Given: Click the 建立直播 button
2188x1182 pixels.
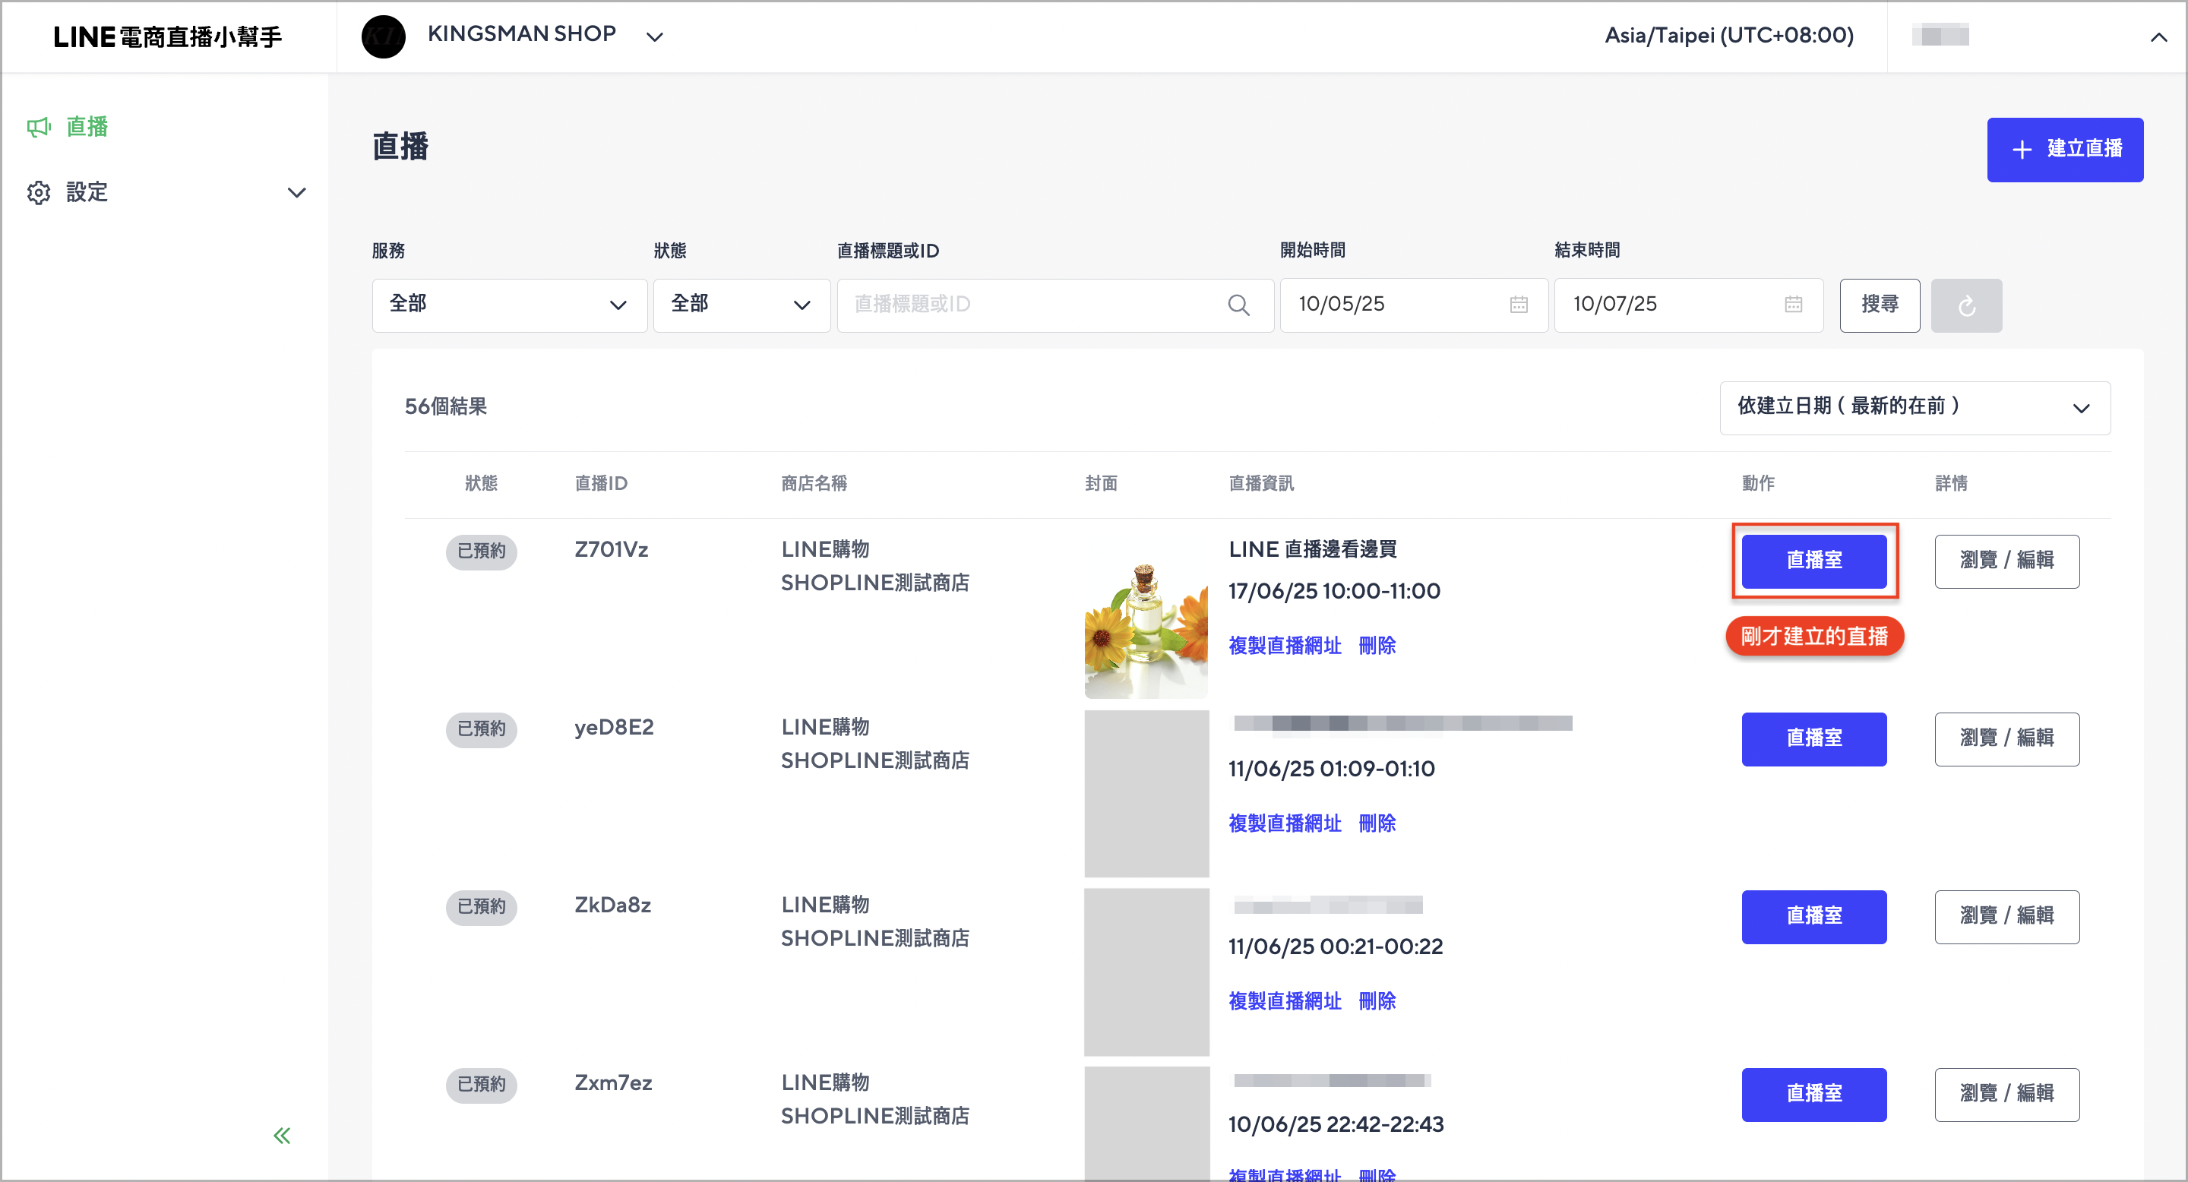Looking at the screenshot, I should point(2065,150).
